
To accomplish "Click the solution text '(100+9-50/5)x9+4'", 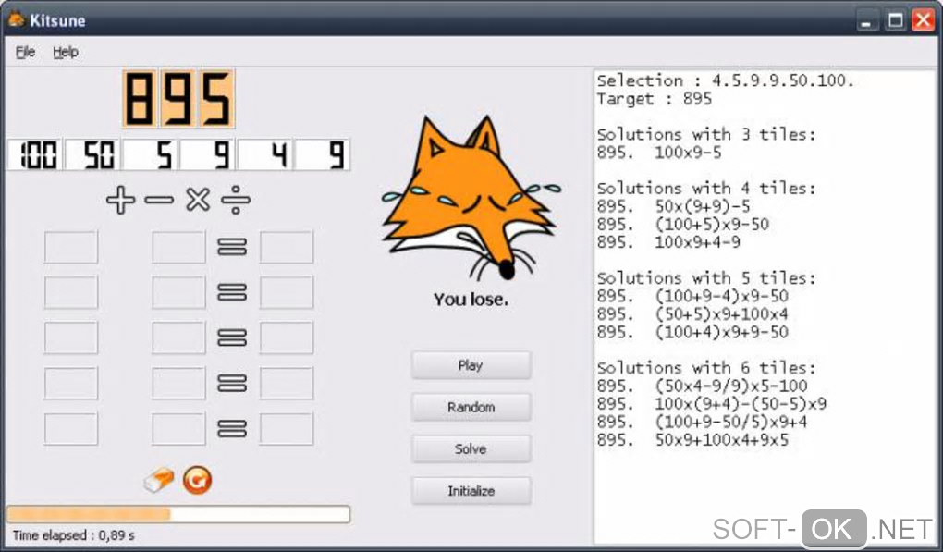I will 731,422.
